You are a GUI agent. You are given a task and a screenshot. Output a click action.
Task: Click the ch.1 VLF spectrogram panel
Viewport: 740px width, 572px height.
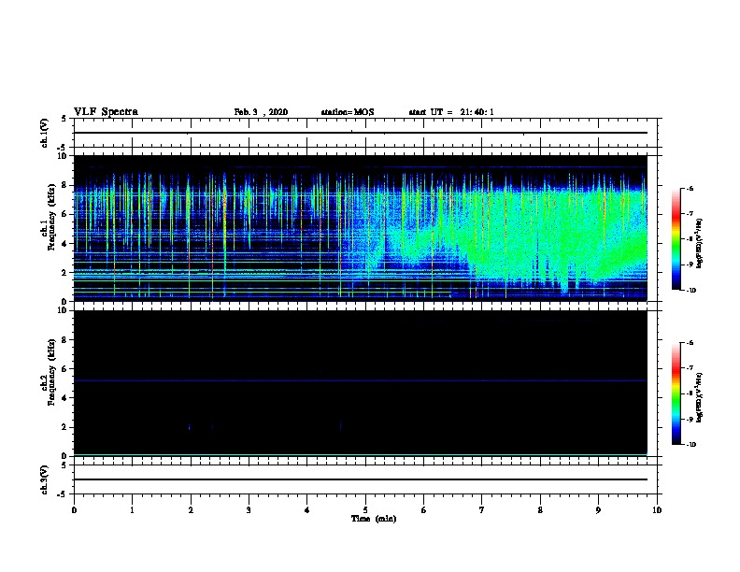[360, 228]
